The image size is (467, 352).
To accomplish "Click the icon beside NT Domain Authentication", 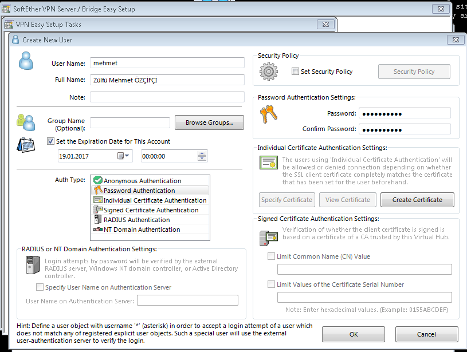I will [x=97, y=230].
